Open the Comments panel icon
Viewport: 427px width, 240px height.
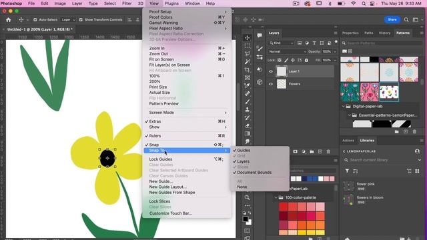pyautogui.click(x=260, y=35)
